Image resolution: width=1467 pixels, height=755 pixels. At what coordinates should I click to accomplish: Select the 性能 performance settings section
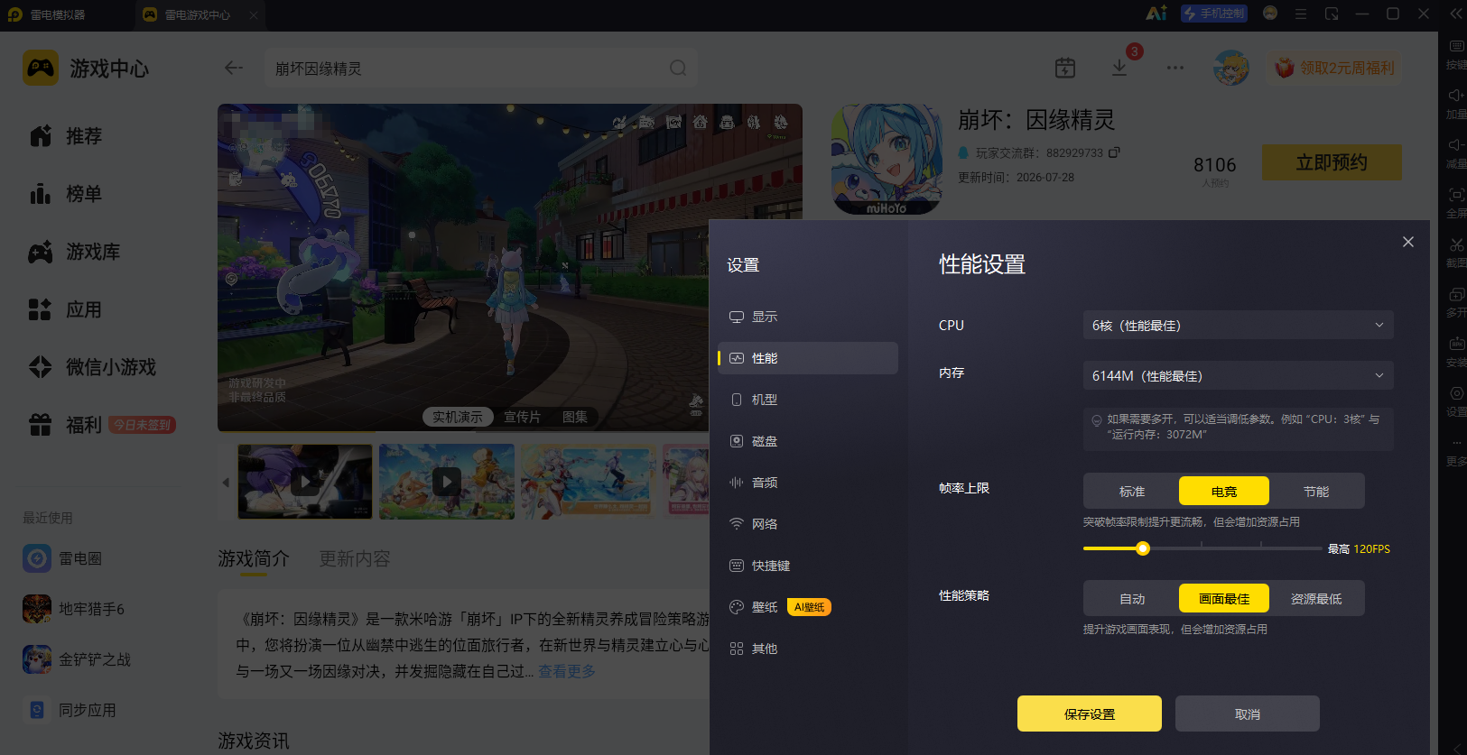coord(807,358)
